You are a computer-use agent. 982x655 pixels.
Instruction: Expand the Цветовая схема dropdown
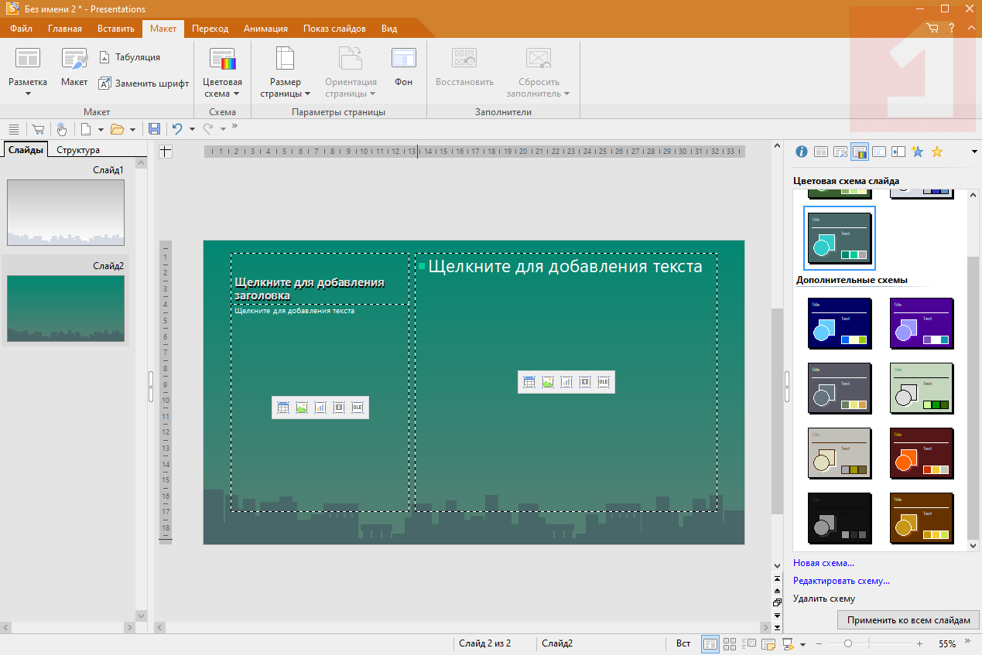222,87
